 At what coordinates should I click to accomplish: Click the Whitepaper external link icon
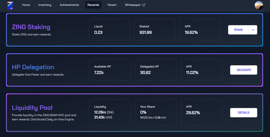pyautogui.click(x=143, y=5)
